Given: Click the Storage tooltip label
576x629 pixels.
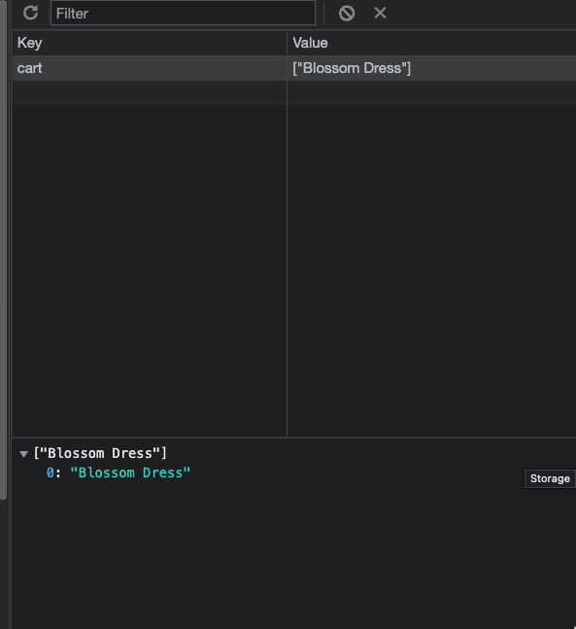Looking at the screenshot, I should pos(550,478).
